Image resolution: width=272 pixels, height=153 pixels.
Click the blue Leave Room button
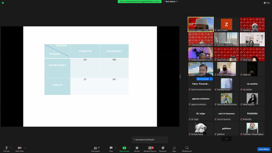[x=263, y=149]
